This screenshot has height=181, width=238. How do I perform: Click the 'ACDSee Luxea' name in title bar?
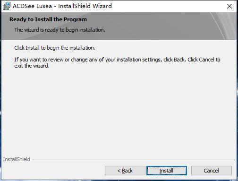(x=32, y=6)
